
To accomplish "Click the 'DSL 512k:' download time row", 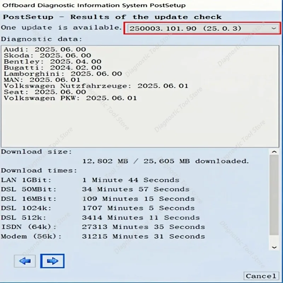I will click(x=100, y=218).
